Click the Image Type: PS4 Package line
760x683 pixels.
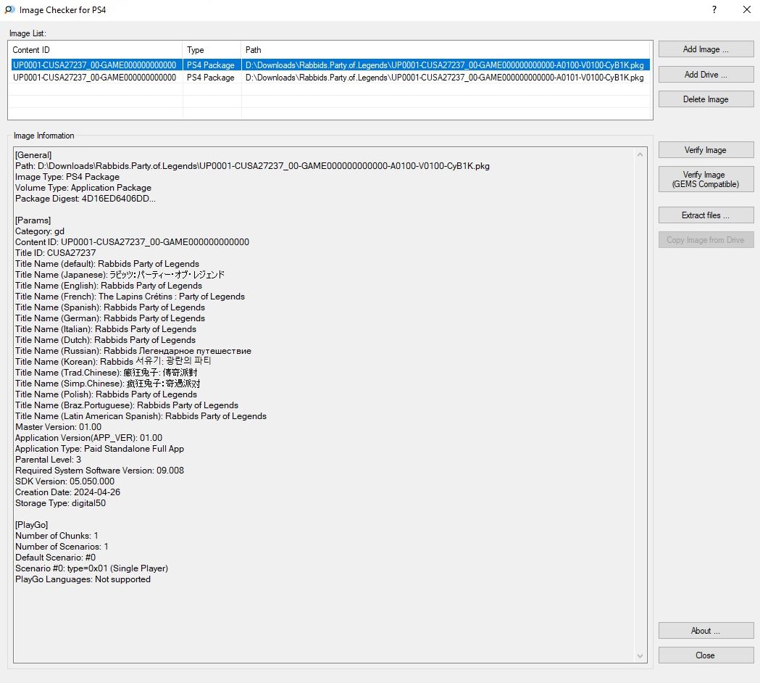point(67,177)
